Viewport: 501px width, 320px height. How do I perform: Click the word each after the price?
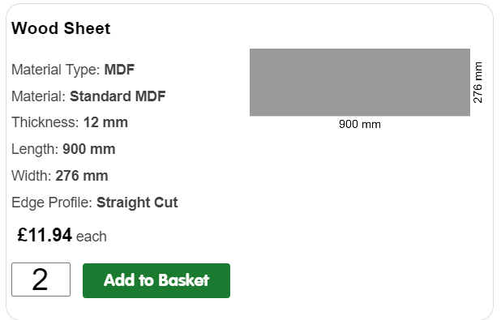point(92,237)
